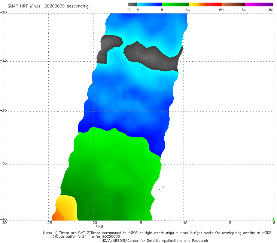Screen dimensions: 277x243
Task: Click the color bar label '18'
Action: [x=161, y=10]
